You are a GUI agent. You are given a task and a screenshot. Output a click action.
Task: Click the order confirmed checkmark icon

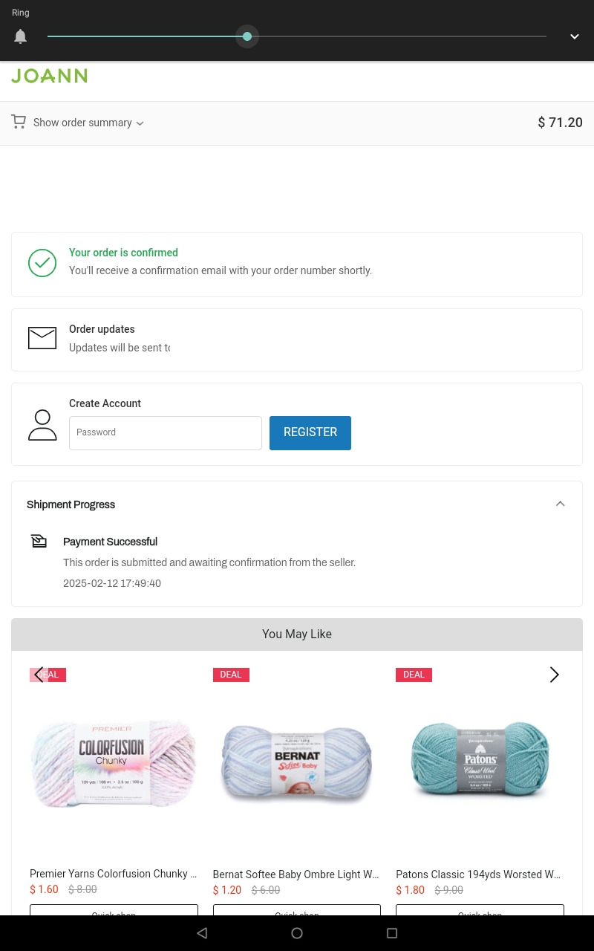[x=42, y=263]
